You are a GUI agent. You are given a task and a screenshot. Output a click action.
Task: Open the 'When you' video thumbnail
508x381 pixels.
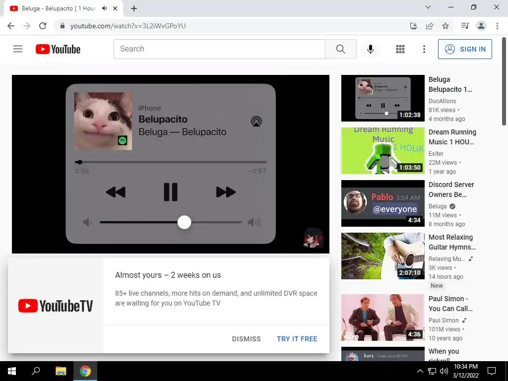pyautogui.click(x=382, y=354)
